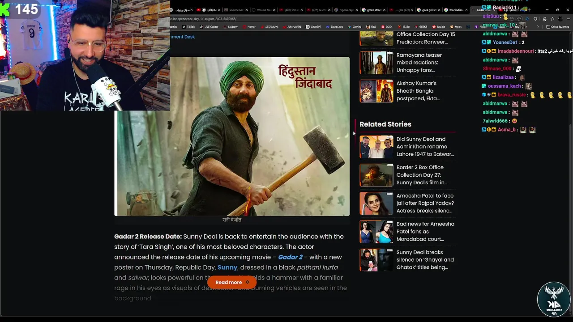Image resolution: width=573 pixels, height=322 pixels.
Task: Follow the Sunny hyperlink in article
Action: [227, 267]
